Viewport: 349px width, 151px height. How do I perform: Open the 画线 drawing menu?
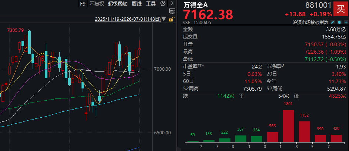point(137,4)
